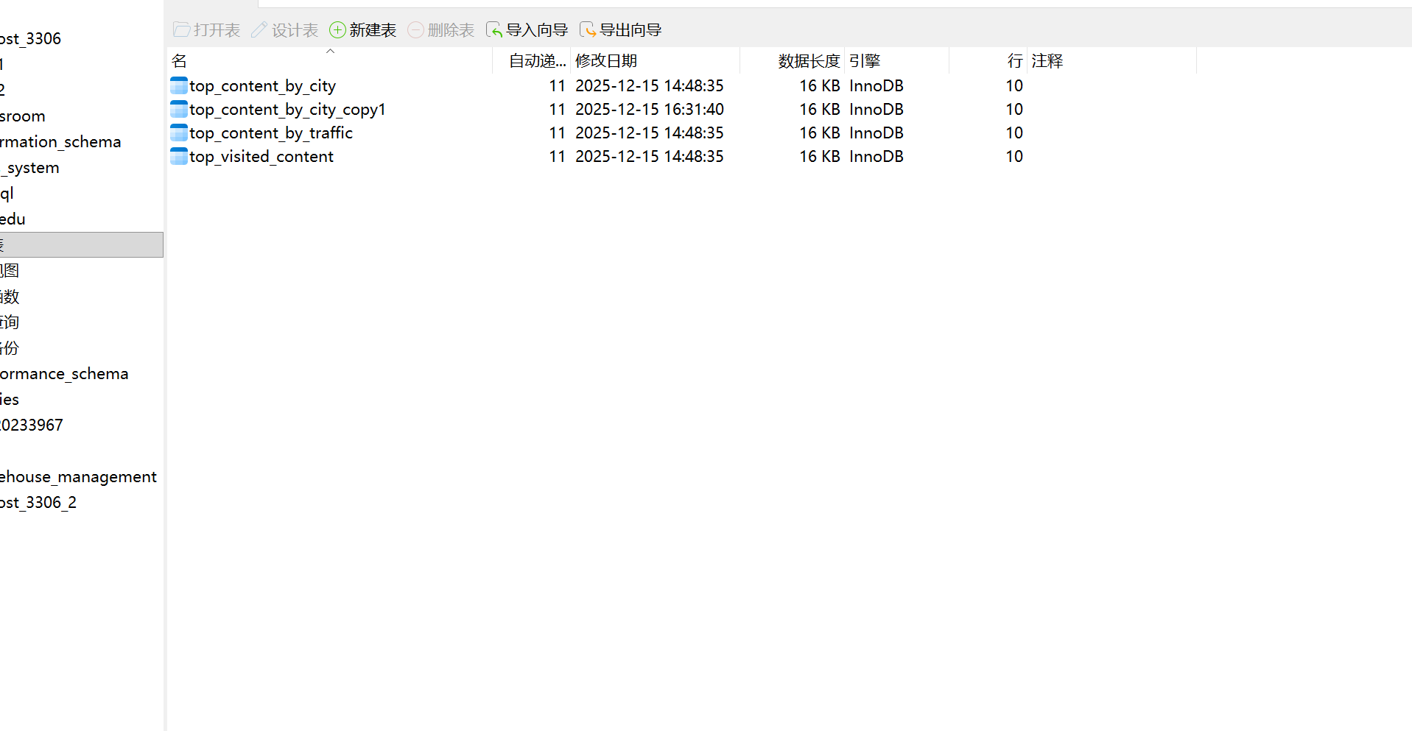Screen dimensions: 1412x731
Task: Sort by the 数据长度 column header
Action: pyautogui.click(x=792, y=61)
